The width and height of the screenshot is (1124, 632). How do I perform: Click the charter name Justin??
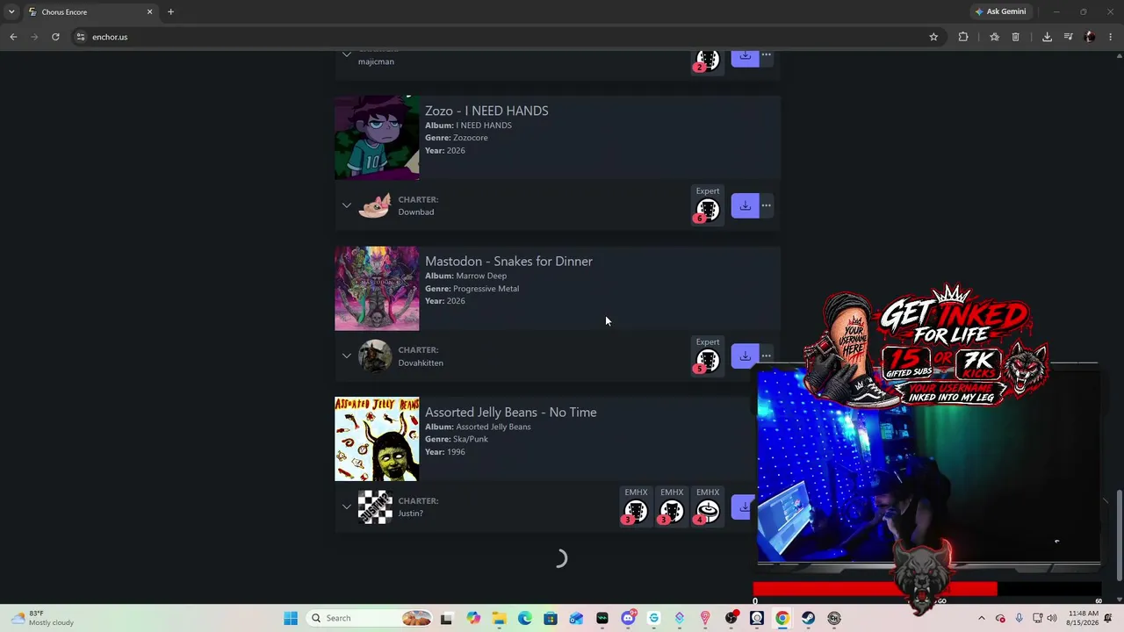click(x=410, y=513)
